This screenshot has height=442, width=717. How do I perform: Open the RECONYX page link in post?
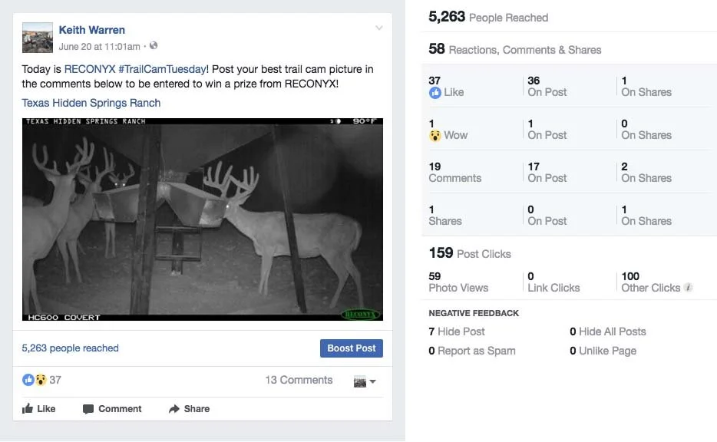(90, 69)
